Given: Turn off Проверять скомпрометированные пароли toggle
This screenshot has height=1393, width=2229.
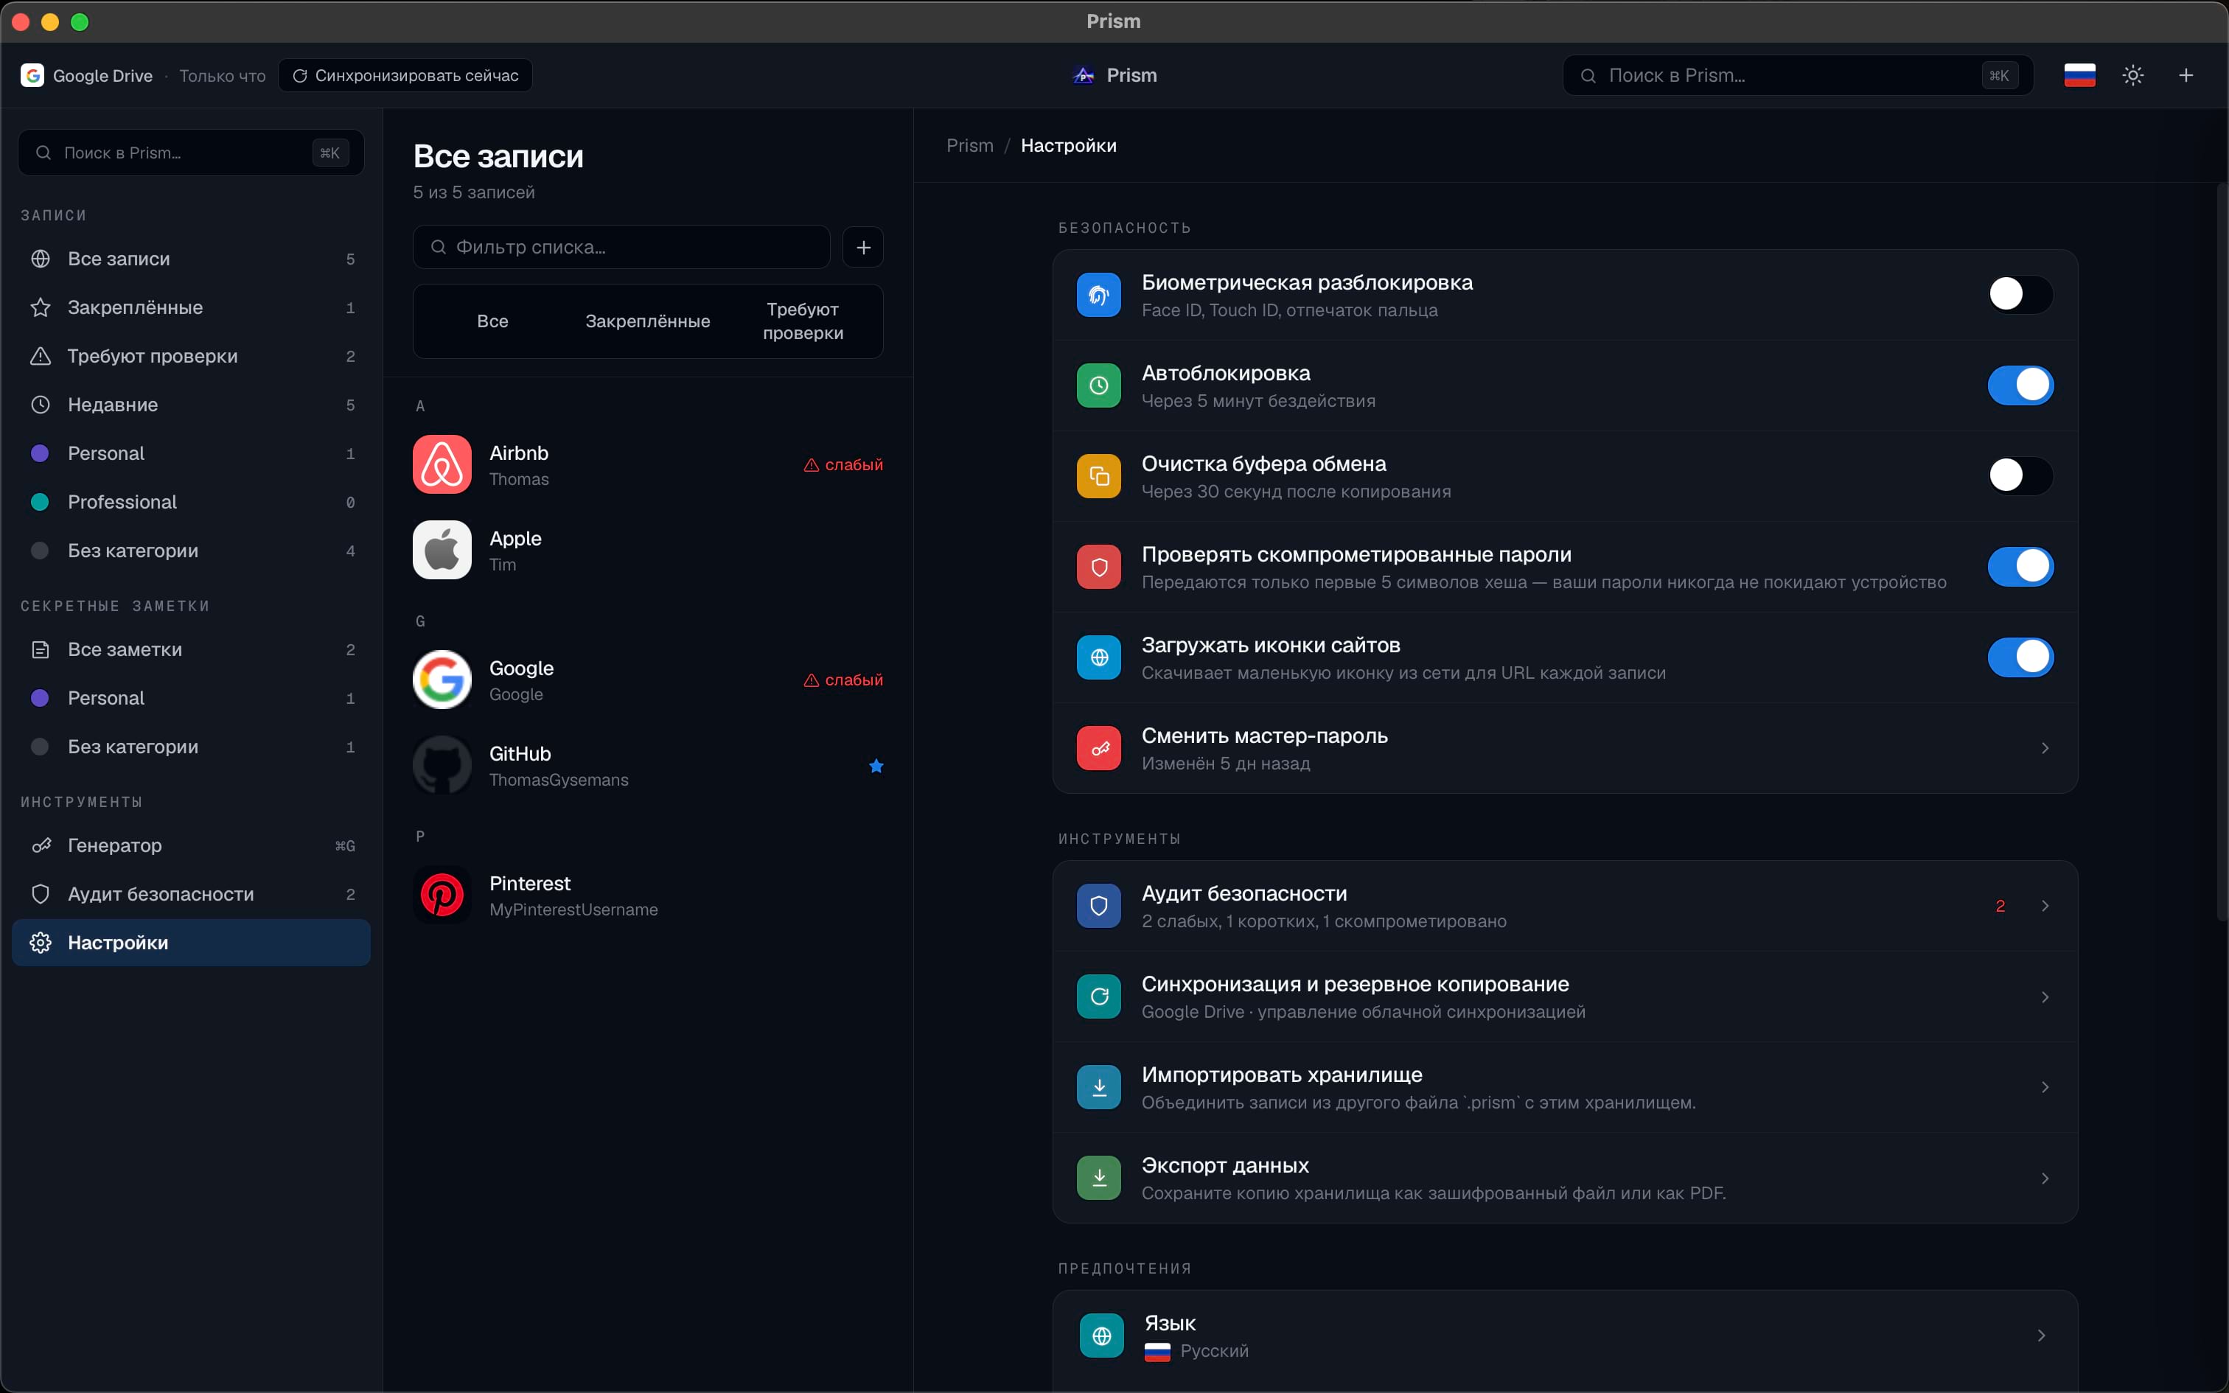Looking at the screenshot, I should 2020,567.
